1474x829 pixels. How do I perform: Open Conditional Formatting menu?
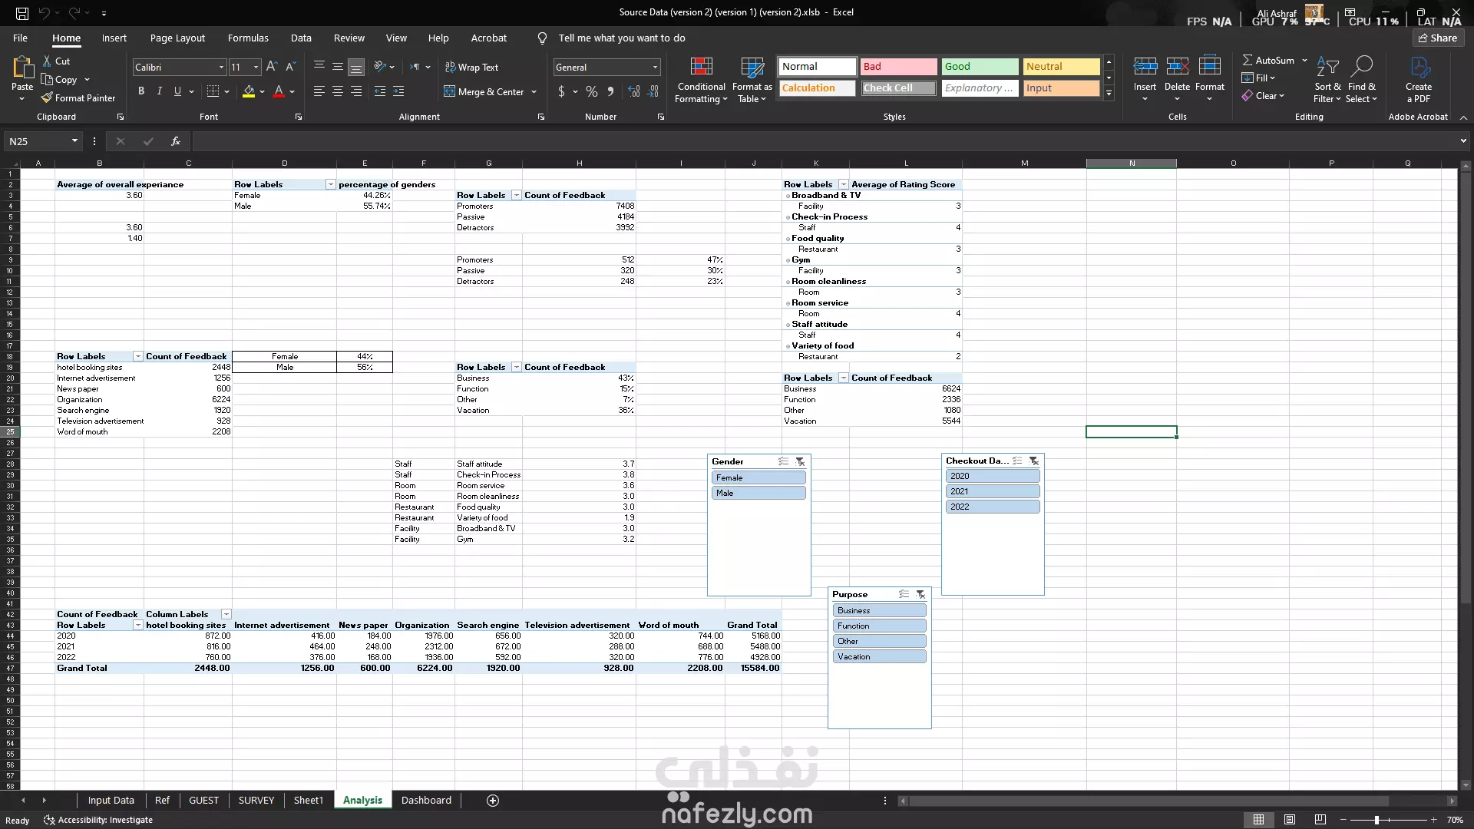[x=701, y=80]
